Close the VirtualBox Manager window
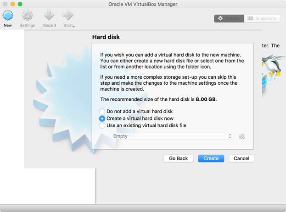The image size is (286, 212). tap(5, 4)
